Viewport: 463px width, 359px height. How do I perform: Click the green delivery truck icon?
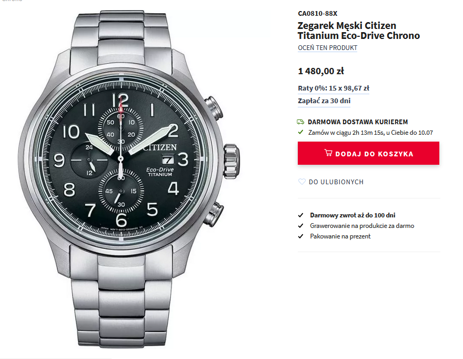300,122
